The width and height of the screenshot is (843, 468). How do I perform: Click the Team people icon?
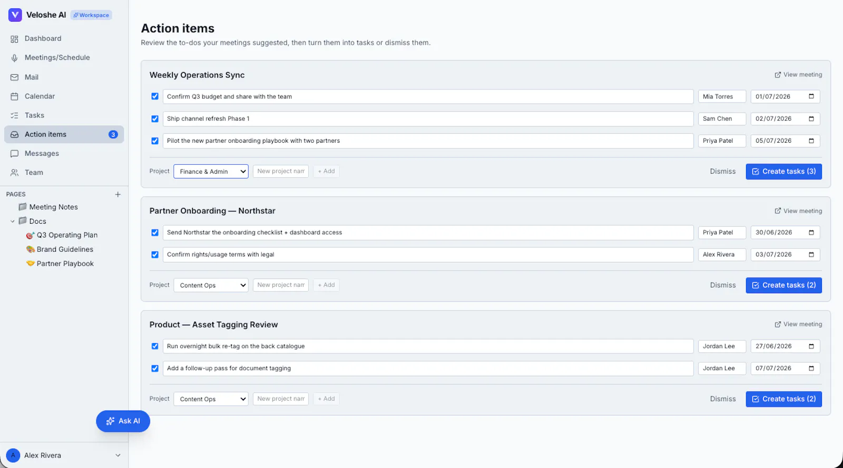click(14, 173)
